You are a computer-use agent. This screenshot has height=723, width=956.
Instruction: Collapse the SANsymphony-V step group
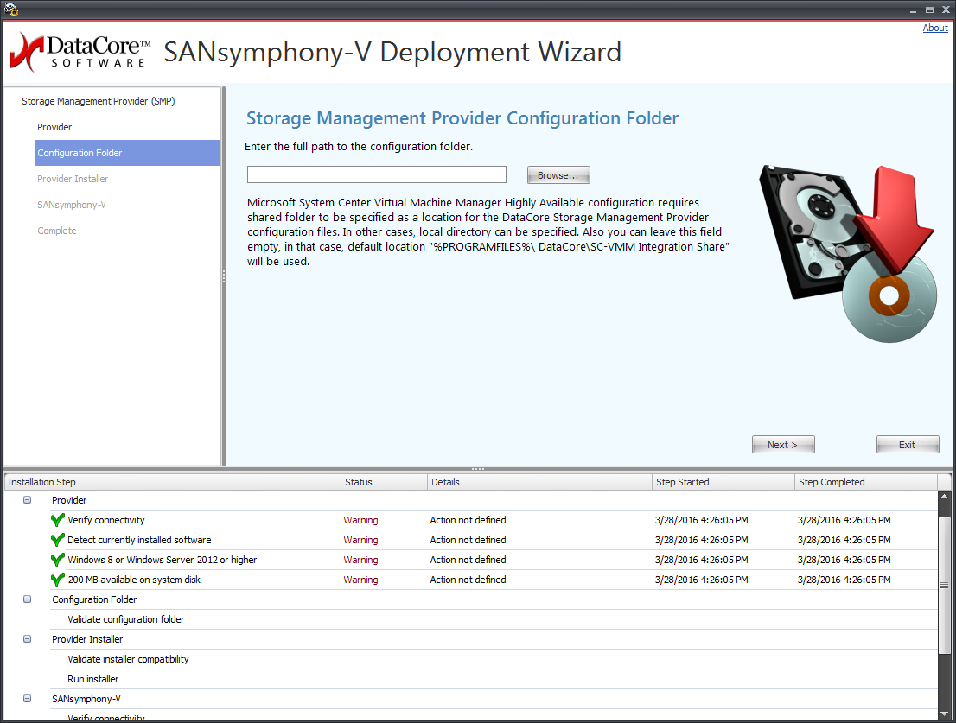click(28, 699)
